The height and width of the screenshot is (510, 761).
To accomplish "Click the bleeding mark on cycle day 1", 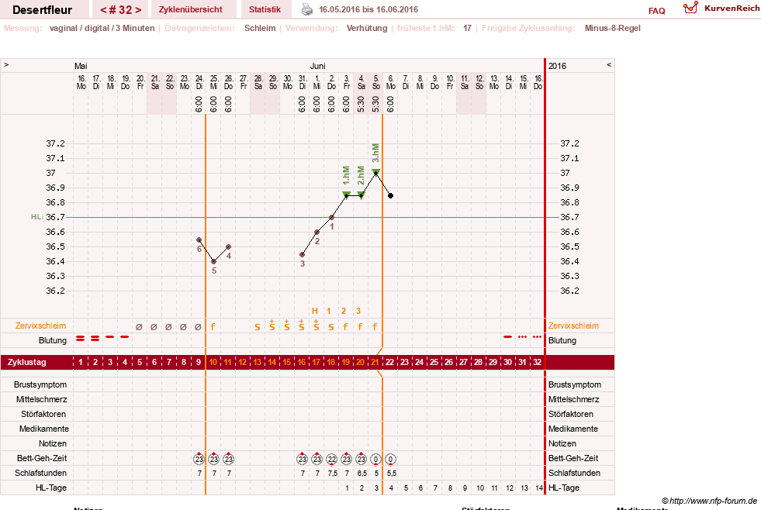I will point(81,339).
